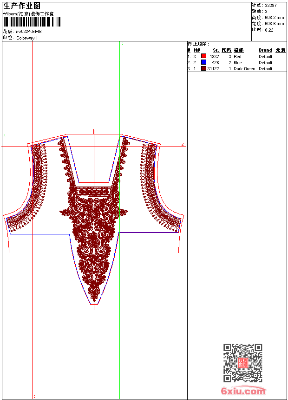288x400 pixels.
Task: Select the height value "608.2 mm"
Action: coord(275,18)
